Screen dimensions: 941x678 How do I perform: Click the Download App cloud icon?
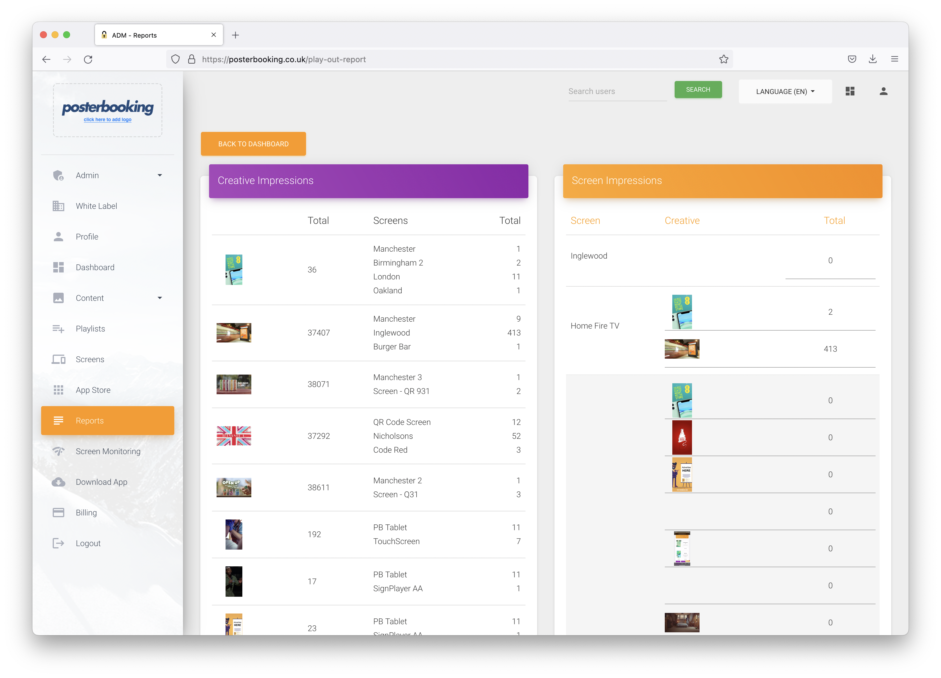pyautogui.click(x=58, y=482)
